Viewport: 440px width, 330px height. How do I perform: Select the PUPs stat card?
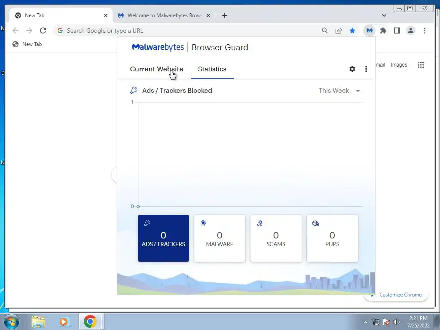(x=332, y=238)
